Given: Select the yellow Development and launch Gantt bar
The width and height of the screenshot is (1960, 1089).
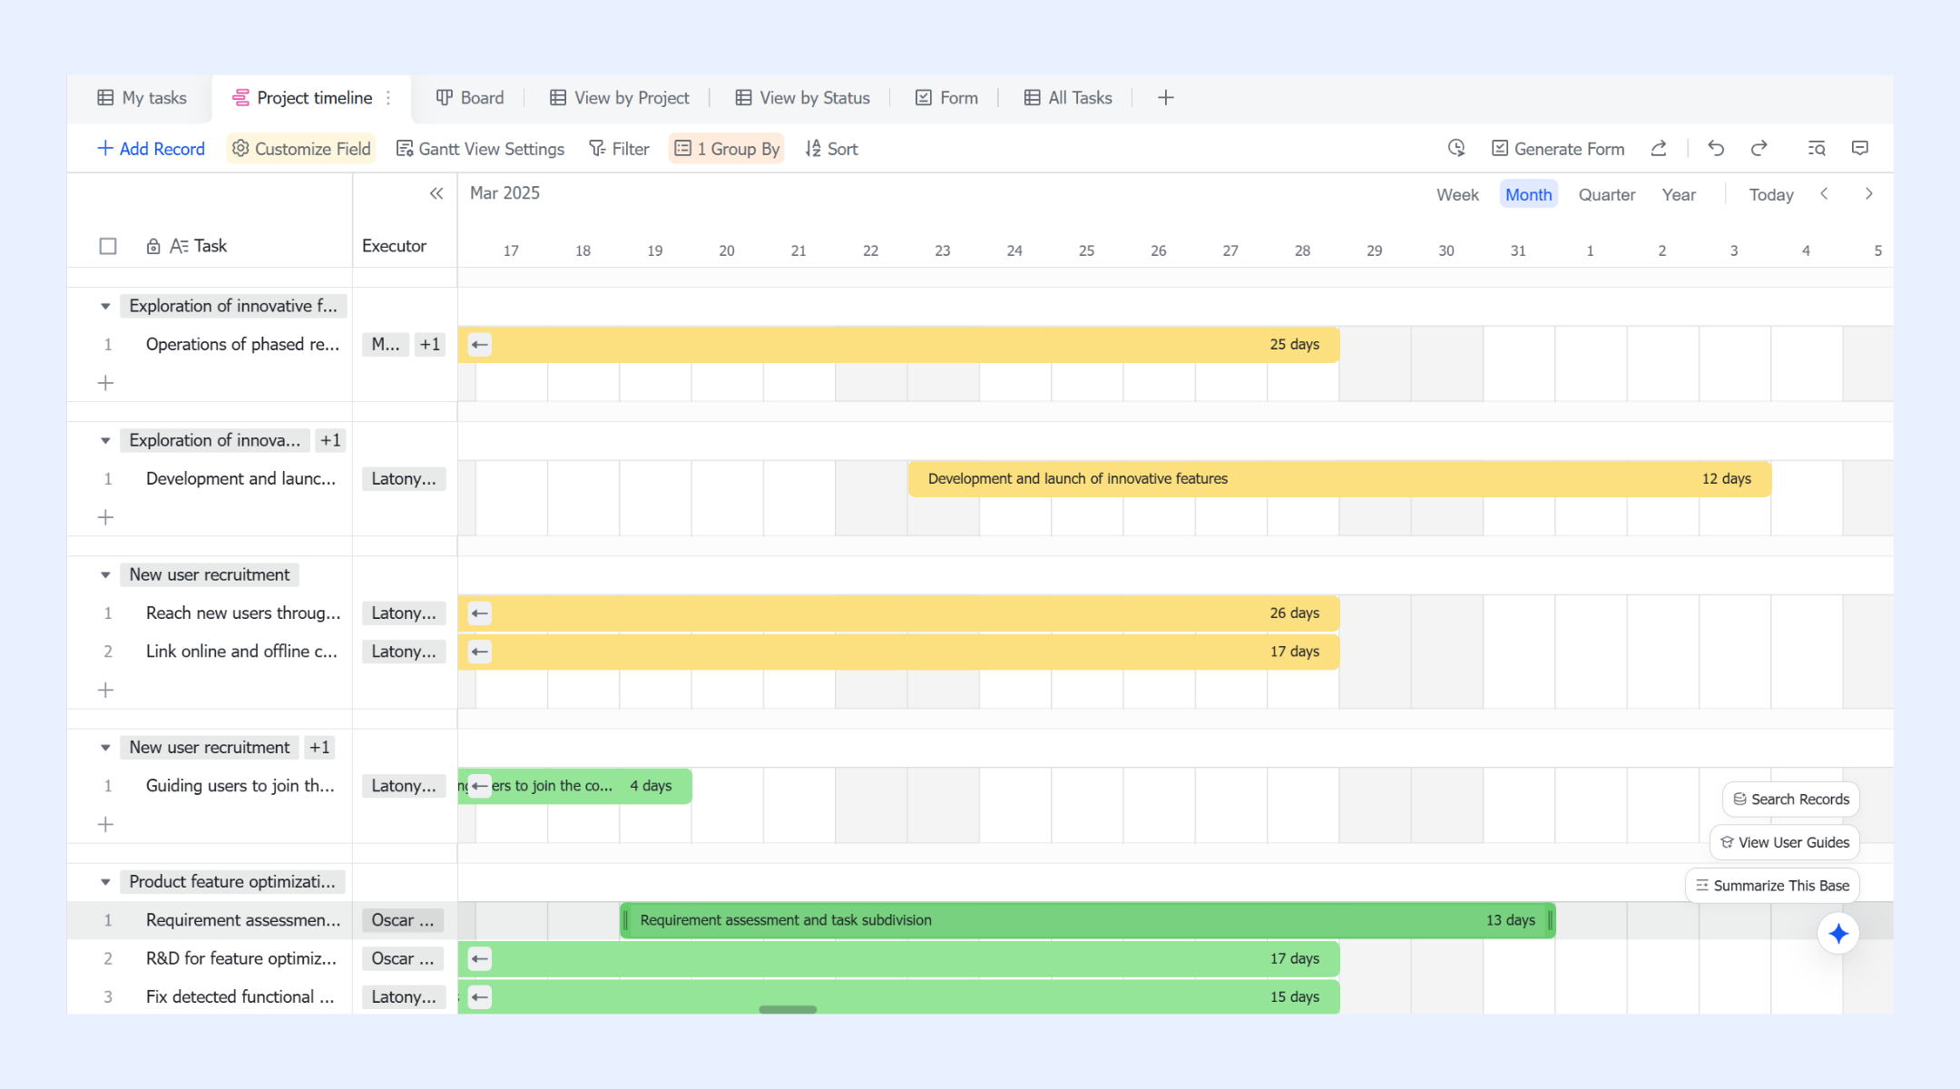Looking at the screenshot, I should (x=1339, y=479).
